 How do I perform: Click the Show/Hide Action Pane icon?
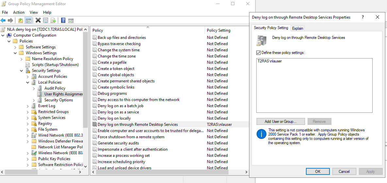click(x=71, y=20)
